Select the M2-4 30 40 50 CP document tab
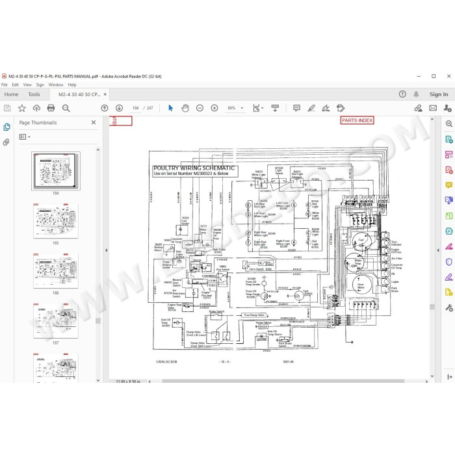Screen dimensions: 455x455 click(x=79, y=95)
